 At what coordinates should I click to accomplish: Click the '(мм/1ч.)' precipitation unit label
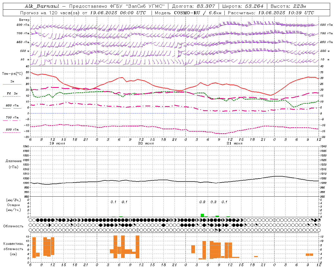click(14, 210)
